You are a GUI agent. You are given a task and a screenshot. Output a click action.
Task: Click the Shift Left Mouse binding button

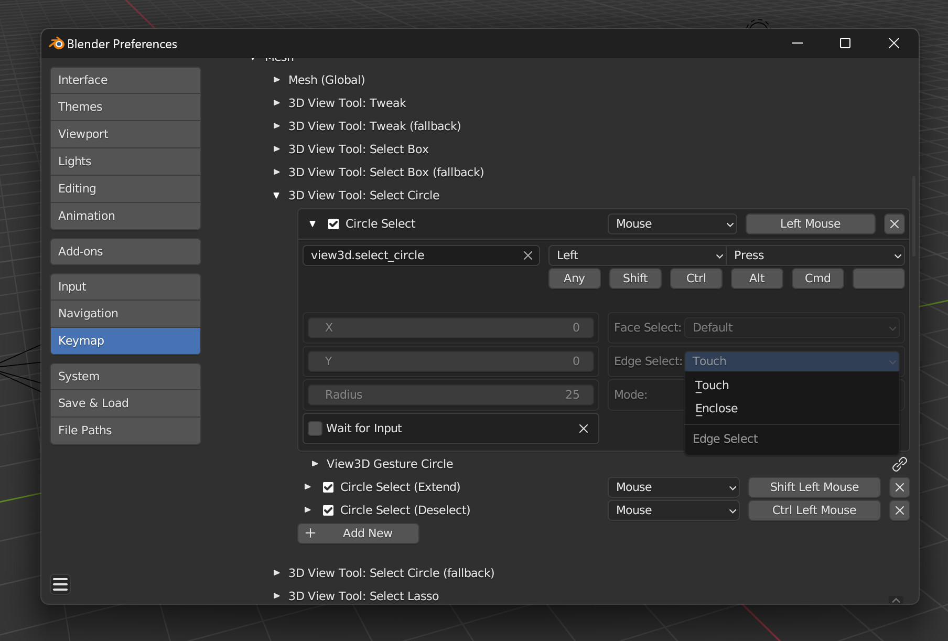coord(814,487)
